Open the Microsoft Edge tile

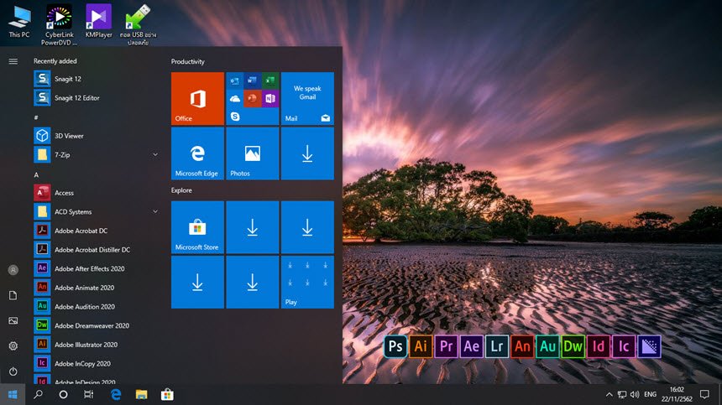[197, 153]
